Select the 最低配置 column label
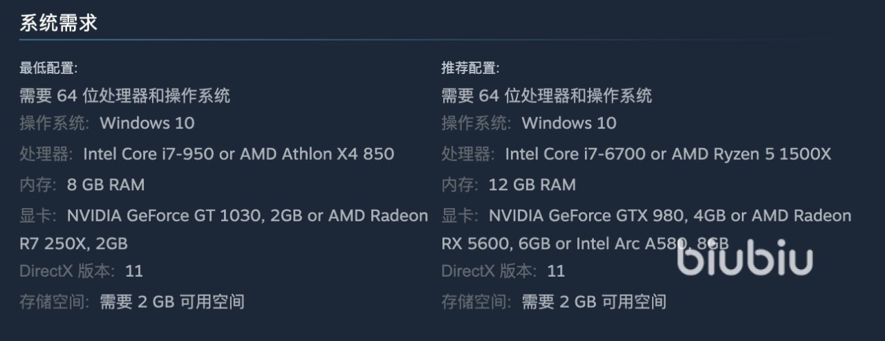The width and height of the screenshot is (885, 341). click(x=48, y=68)
